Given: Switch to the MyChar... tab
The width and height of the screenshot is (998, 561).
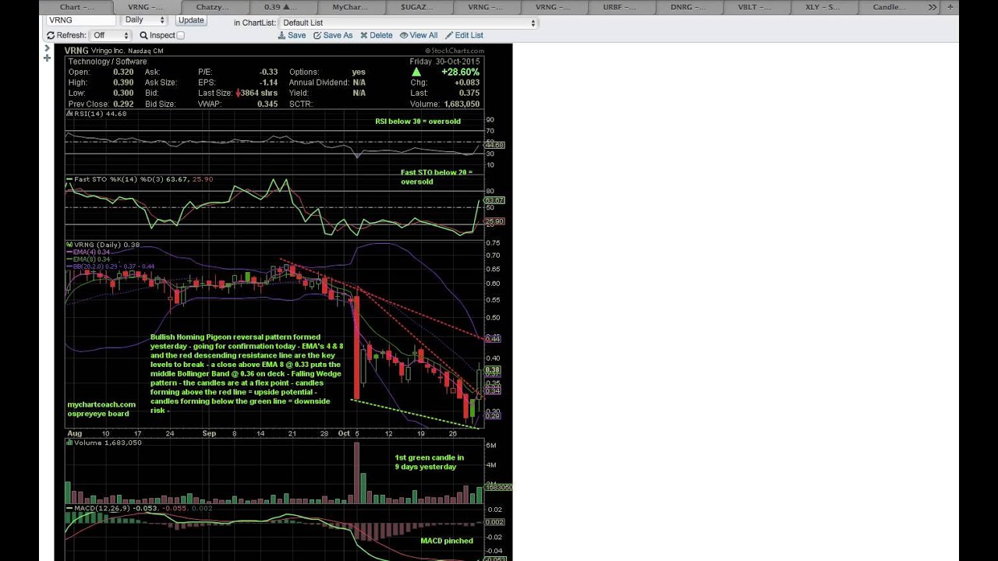Looking at the screenshot, I should 350,7.
